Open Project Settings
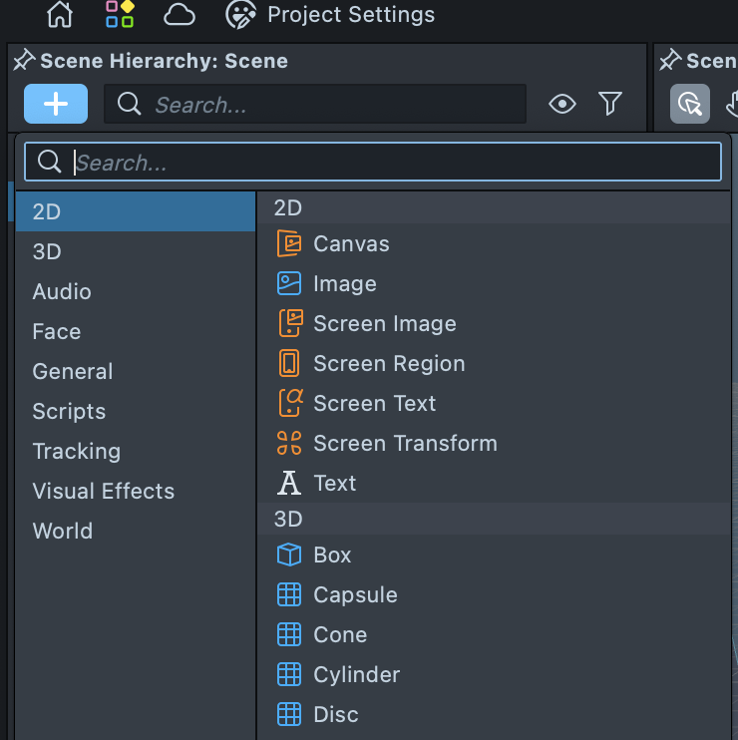This screenshot has width=738, height=740. pyautogui.click(x=331, y=15)
